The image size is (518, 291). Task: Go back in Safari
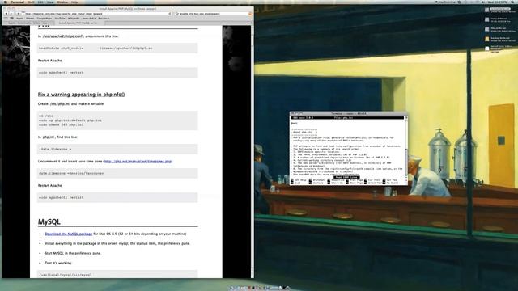[x=6, y=14]
